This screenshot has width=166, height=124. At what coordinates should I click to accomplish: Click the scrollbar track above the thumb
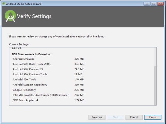click(x=155, y=57)
